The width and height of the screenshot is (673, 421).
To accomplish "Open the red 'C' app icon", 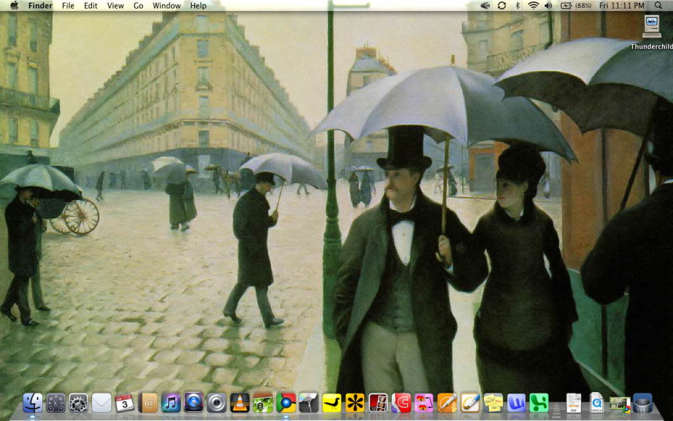I will [401, 403].
